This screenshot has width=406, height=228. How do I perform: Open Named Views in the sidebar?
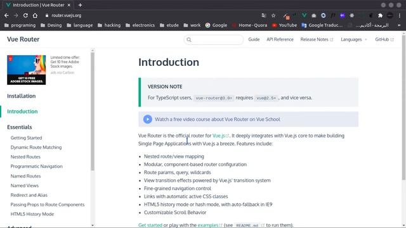click(25, 186)
